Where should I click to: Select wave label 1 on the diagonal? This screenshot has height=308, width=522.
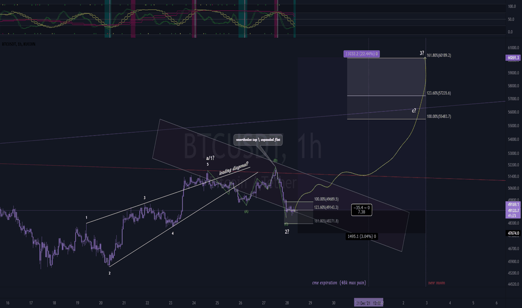[x=87, y=218]
